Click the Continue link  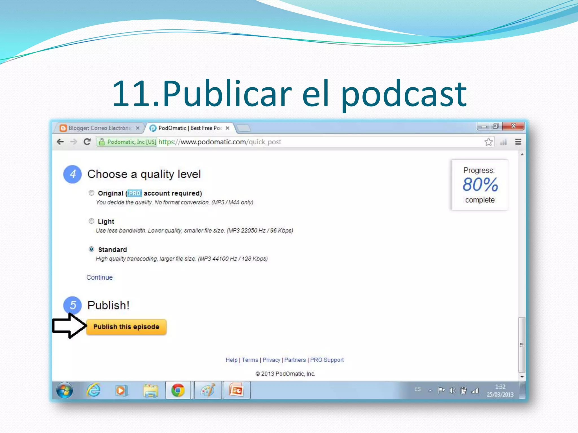coord(99,277)
